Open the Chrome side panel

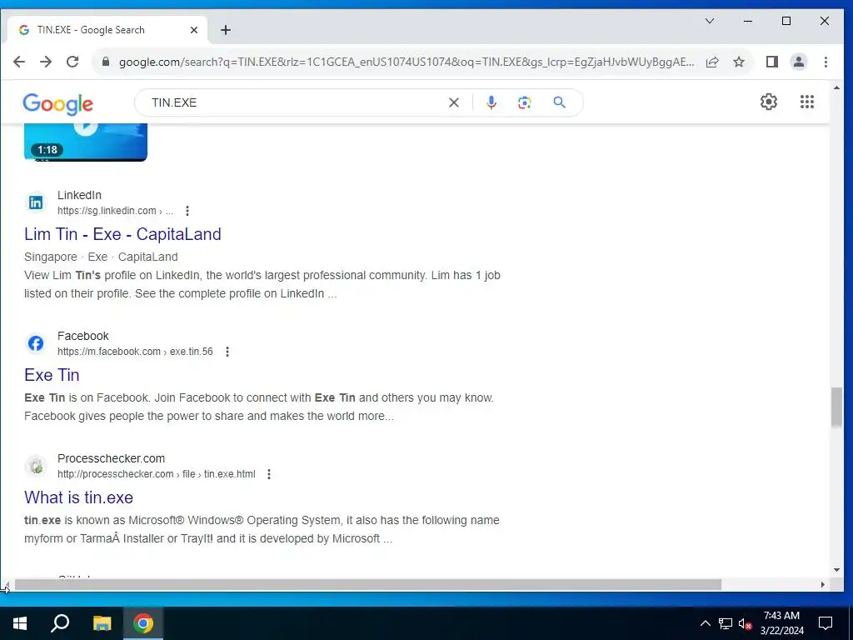[x=772, y=62]
